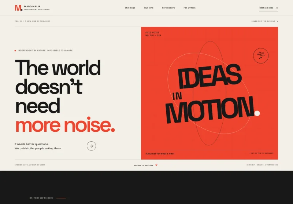Click 'FIELD NOTES NO. 001 — 024' label

153,34
